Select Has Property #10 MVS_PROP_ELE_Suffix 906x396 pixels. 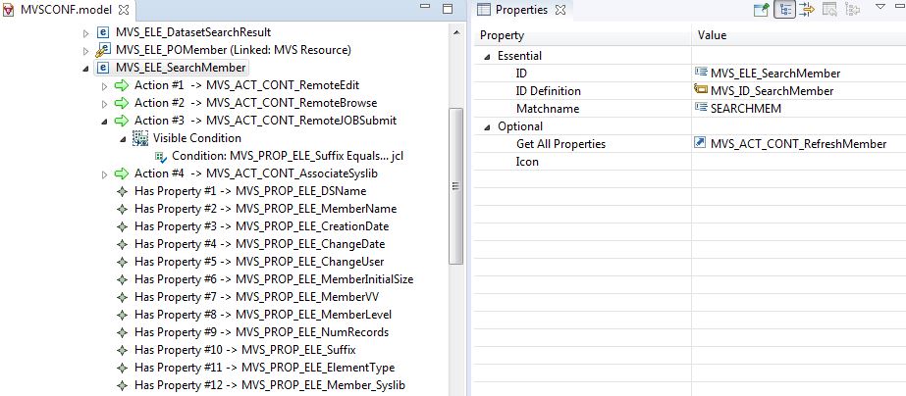coord(245,350)
